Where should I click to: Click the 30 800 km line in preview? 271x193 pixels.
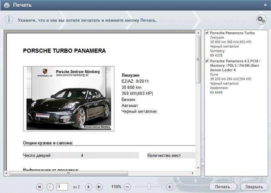point(132,87)
